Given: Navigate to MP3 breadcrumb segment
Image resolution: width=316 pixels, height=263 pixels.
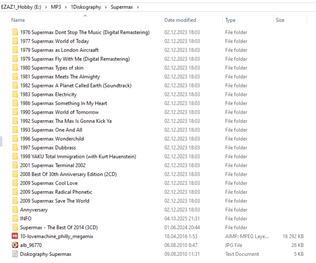Looking at the screenshot, I should click(56, 7).
